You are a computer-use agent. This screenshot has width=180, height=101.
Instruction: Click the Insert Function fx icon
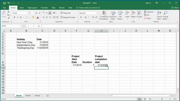pyautogui.click(x=39, y=26)
